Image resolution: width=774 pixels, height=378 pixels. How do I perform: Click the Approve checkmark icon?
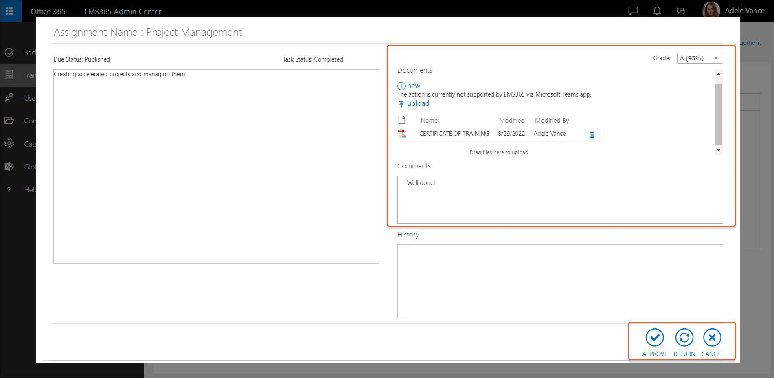[x=654, y=338]
